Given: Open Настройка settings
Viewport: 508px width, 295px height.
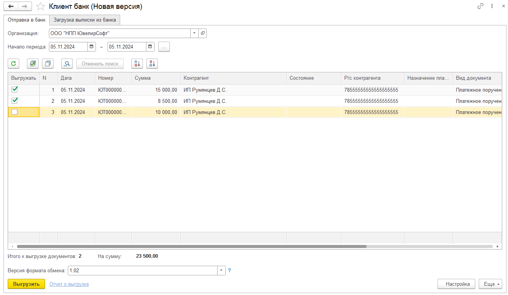Looking at the screenshot, I should [456, 284].
